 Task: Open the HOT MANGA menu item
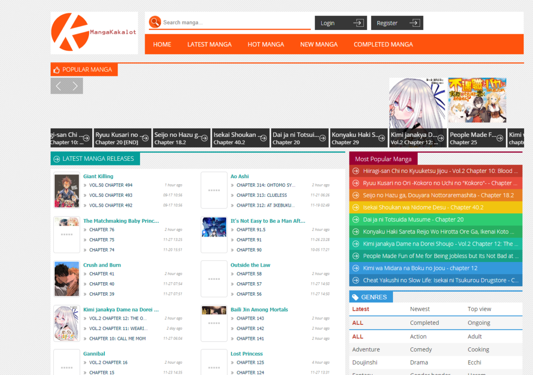(x=266, y=44)
